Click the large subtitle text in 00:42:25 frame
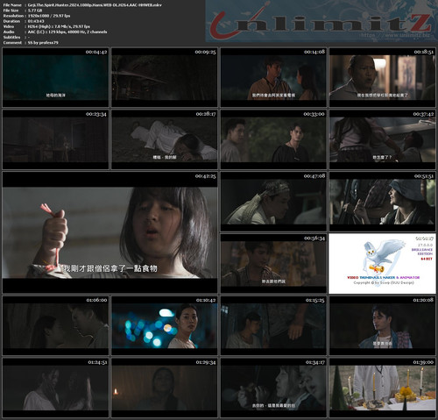438x420 pixels. coord(110,268)
